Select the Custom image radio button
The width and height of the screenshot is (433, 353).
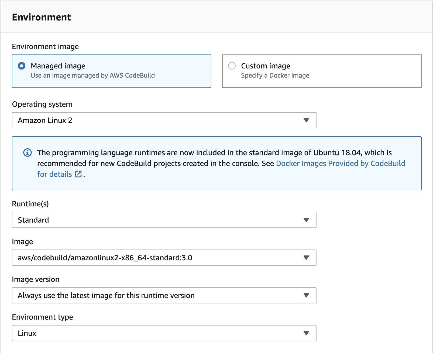232,66
